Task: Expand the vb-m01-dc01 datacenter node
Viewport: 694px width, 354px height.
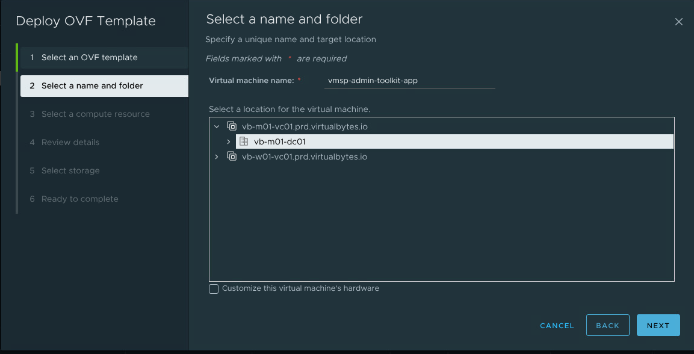Action: pos(228,141)
